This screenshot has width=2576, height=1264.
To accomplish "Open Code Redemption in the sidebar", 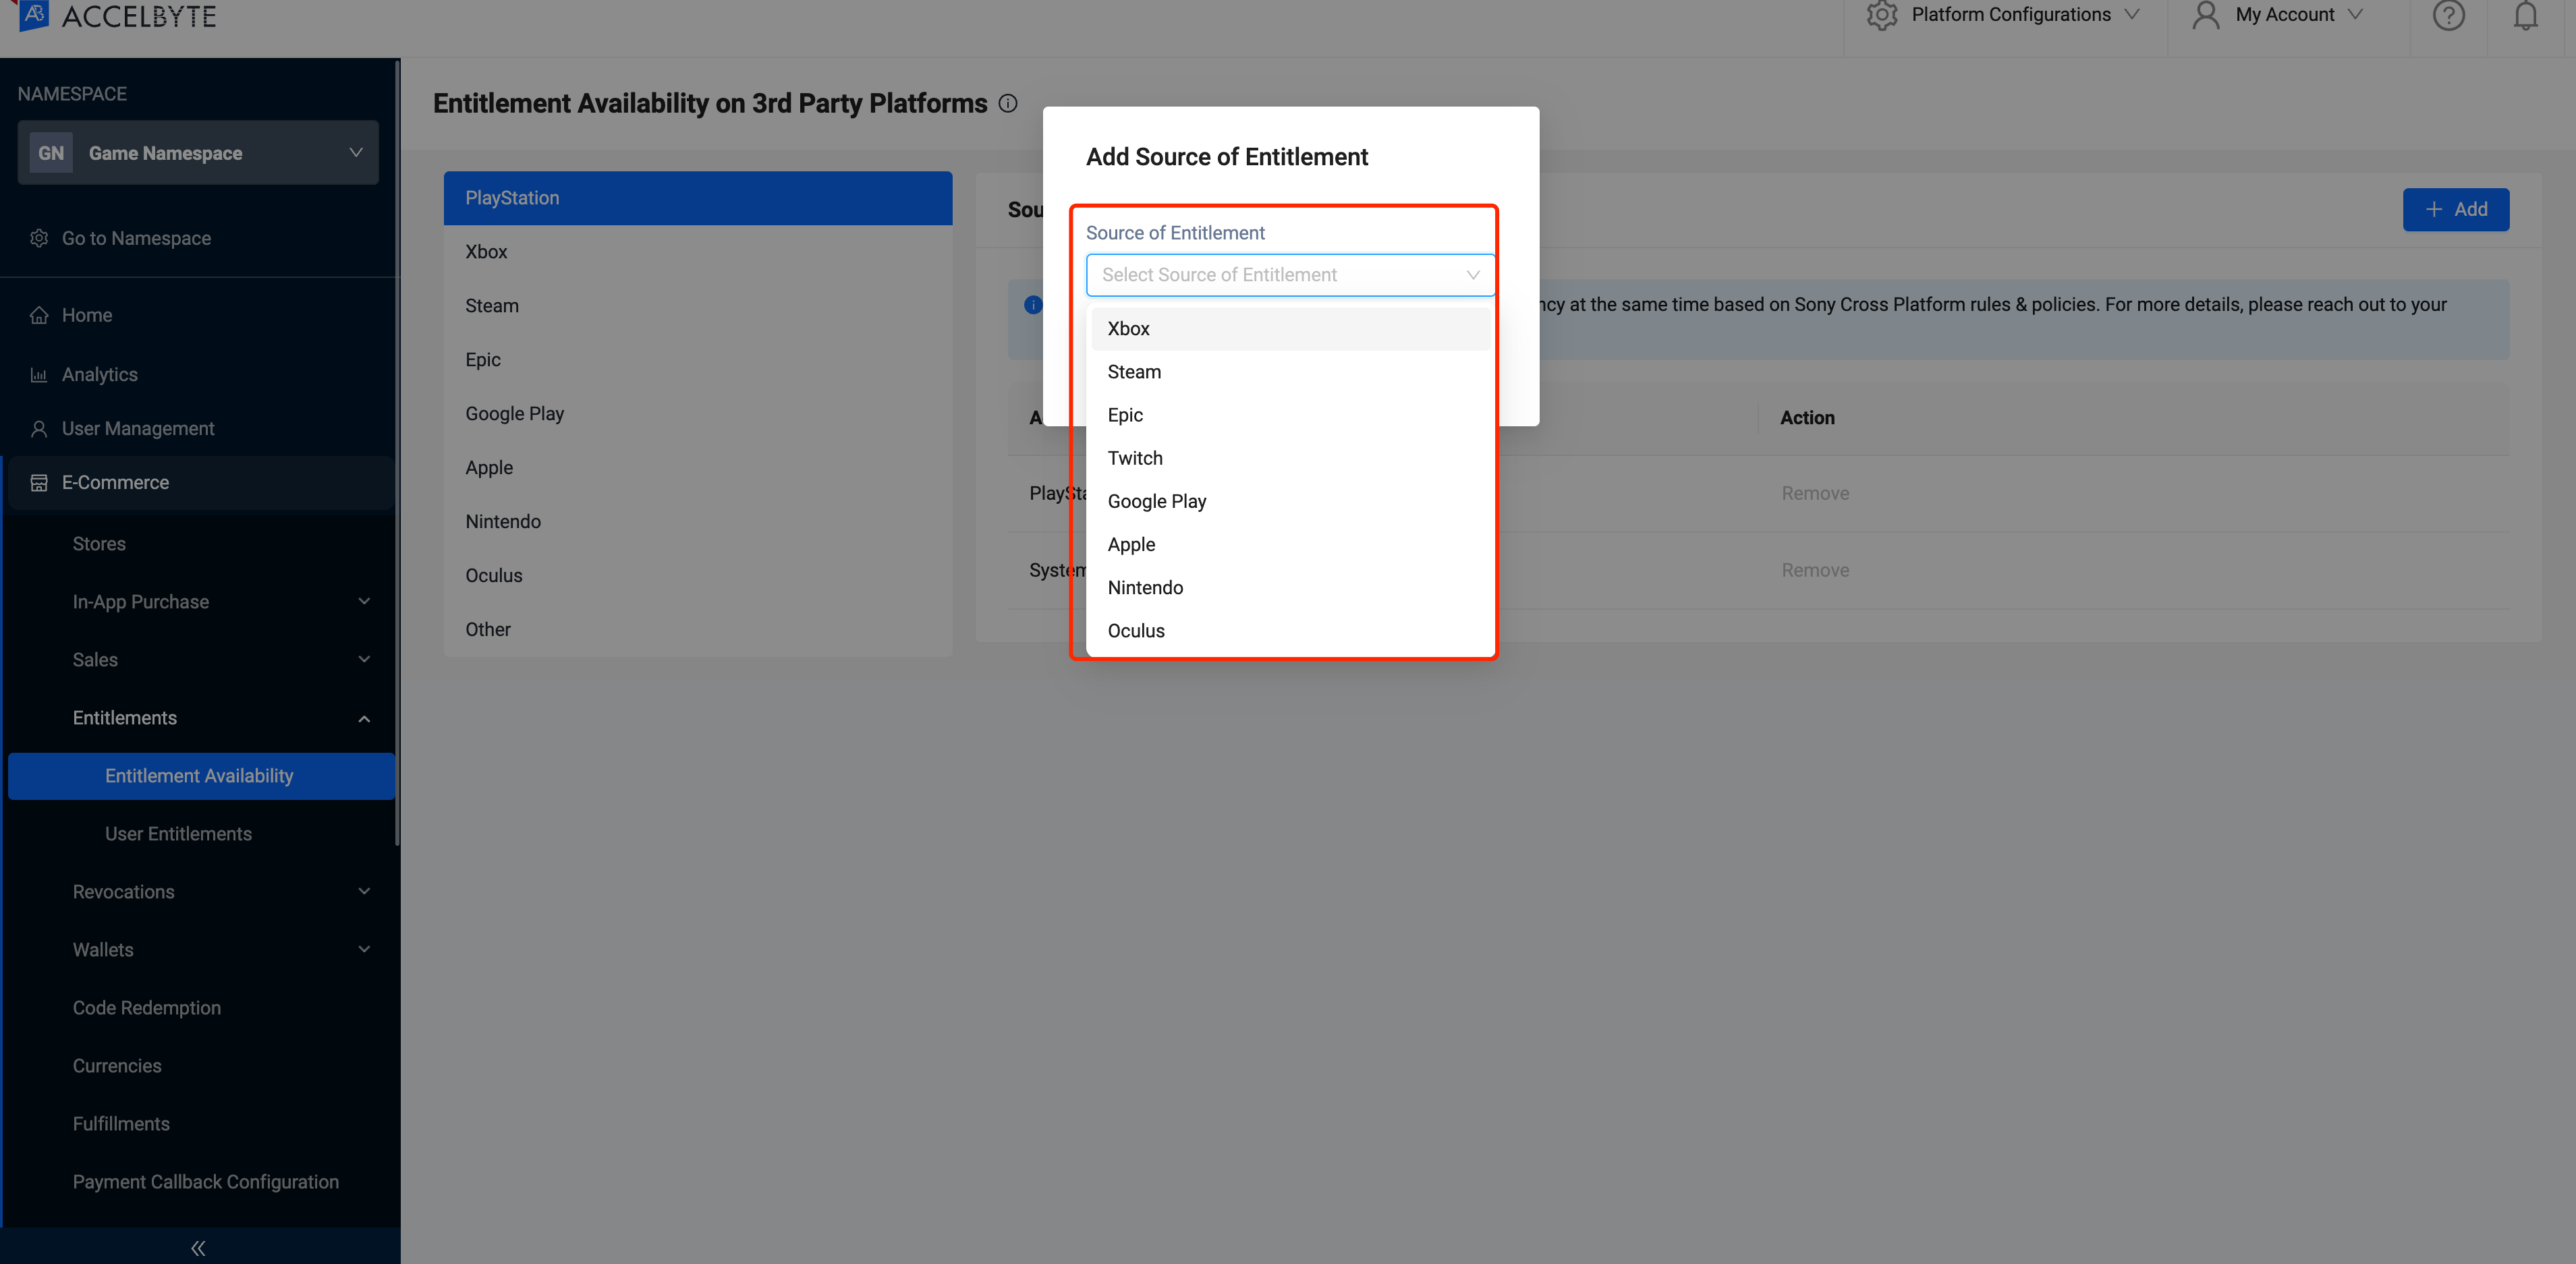I will coord(147,1008).
